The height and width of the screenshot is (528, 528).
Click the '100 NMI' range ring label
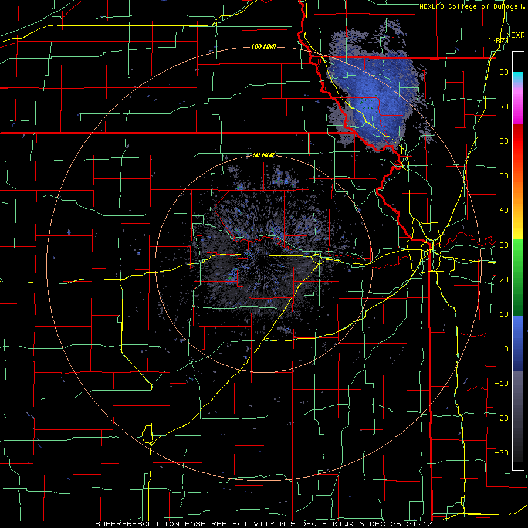click(x=263, y=46)
